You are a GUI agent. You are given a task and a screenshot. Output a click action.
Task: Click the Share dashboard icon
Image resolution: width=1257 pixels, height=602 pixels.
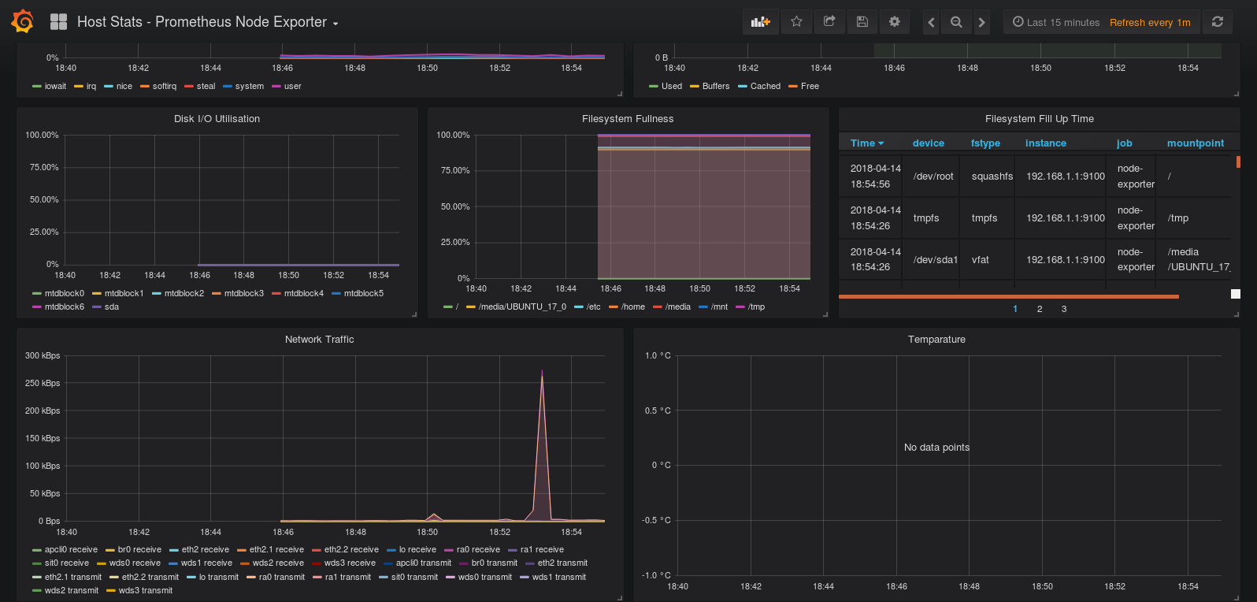point(829,22)
